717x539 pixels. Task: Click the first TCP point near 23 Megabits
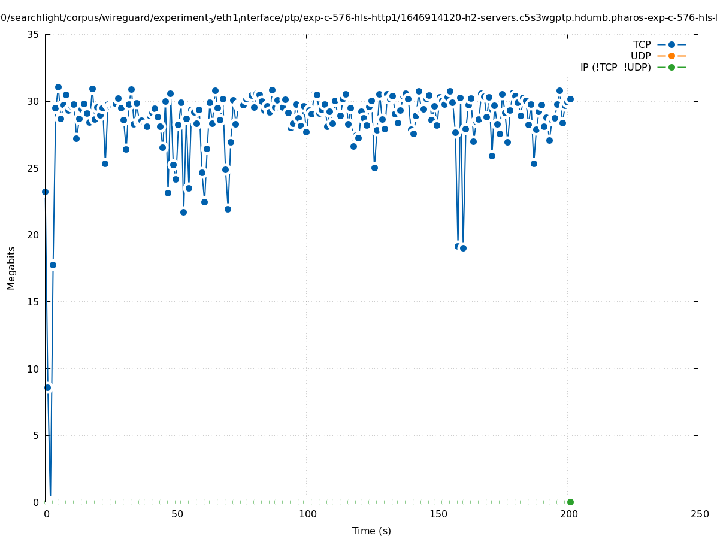click(45, 192)
